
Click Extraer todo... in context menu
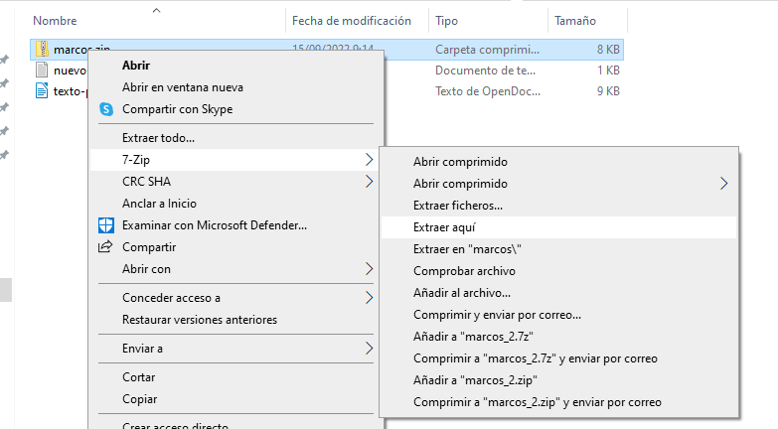coord(158,138)
